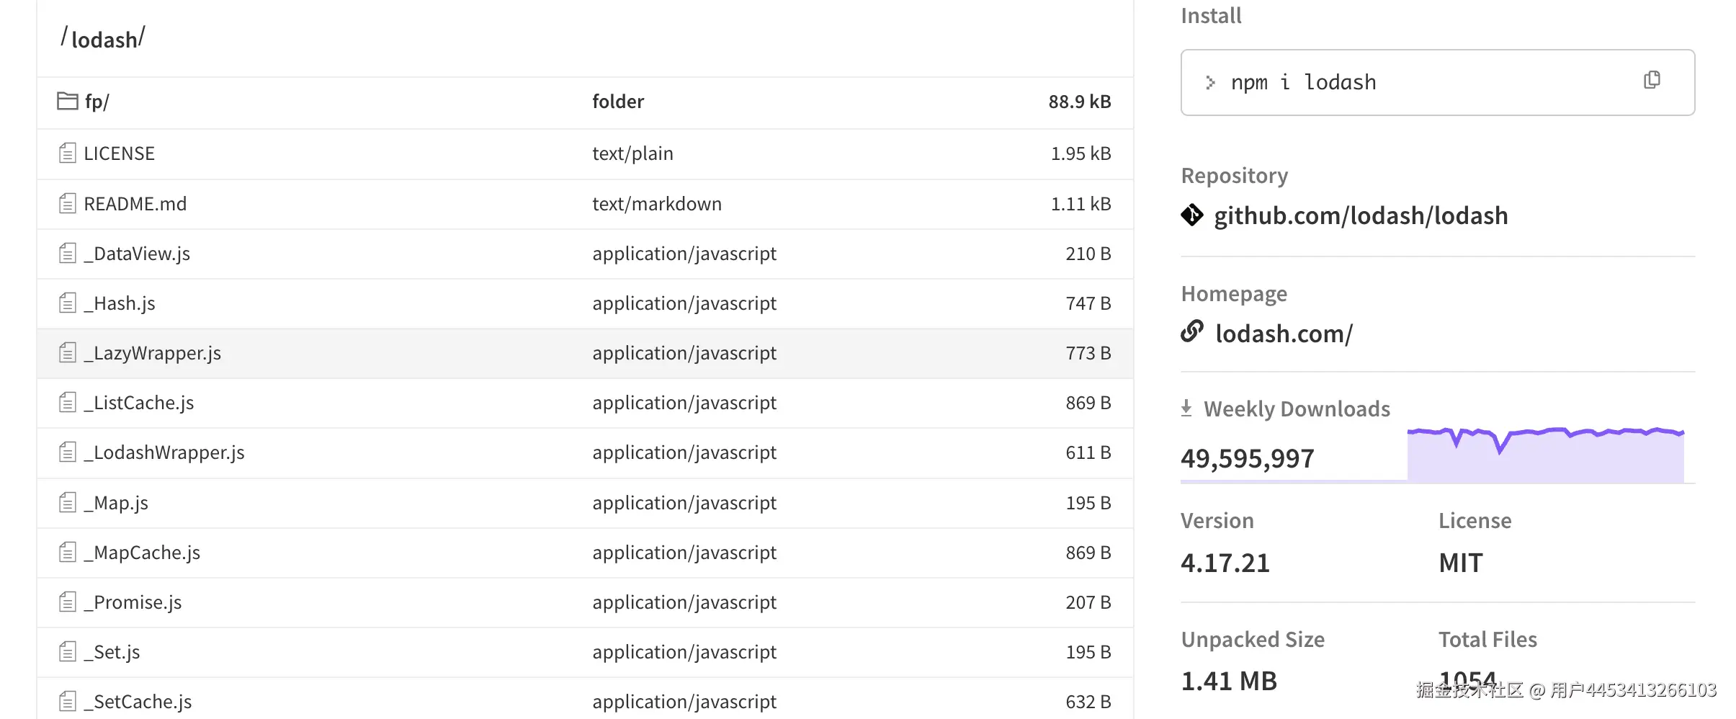Open the _DataView.js file
This screenshot has width=1736, height=719.
click(137, 254)
